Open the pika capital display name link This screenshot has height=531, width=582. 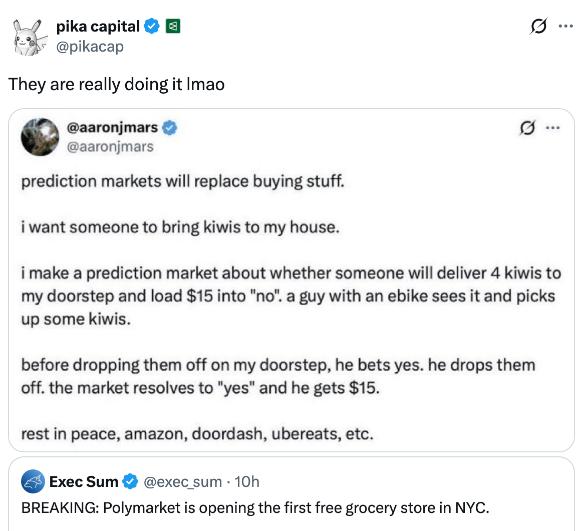pos(98,26)
